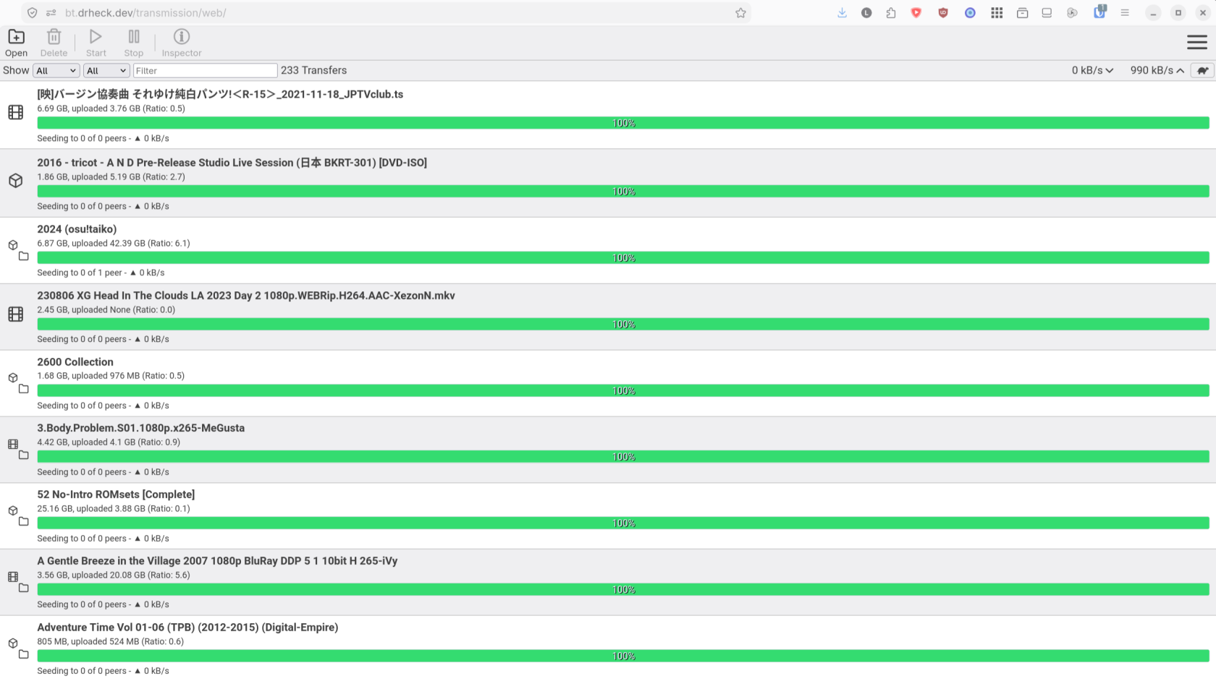Image resolution: width=1216 pixels, height=681 pixels.
Task: Select the 3.Body.Problem.S01.1080p.x265-MeGusta torrent name
Action: click(x=141, y=428)
